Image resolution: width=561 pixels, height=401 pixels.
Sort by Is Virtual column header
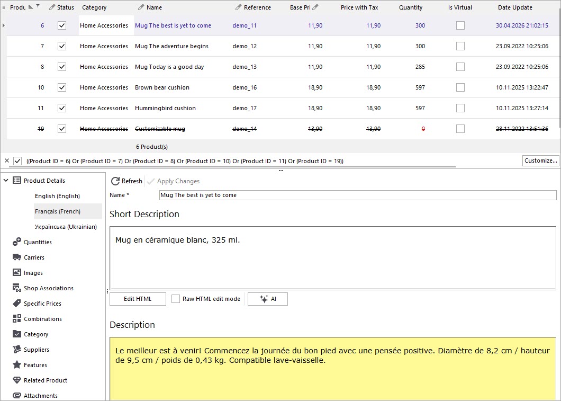(460, 7)
